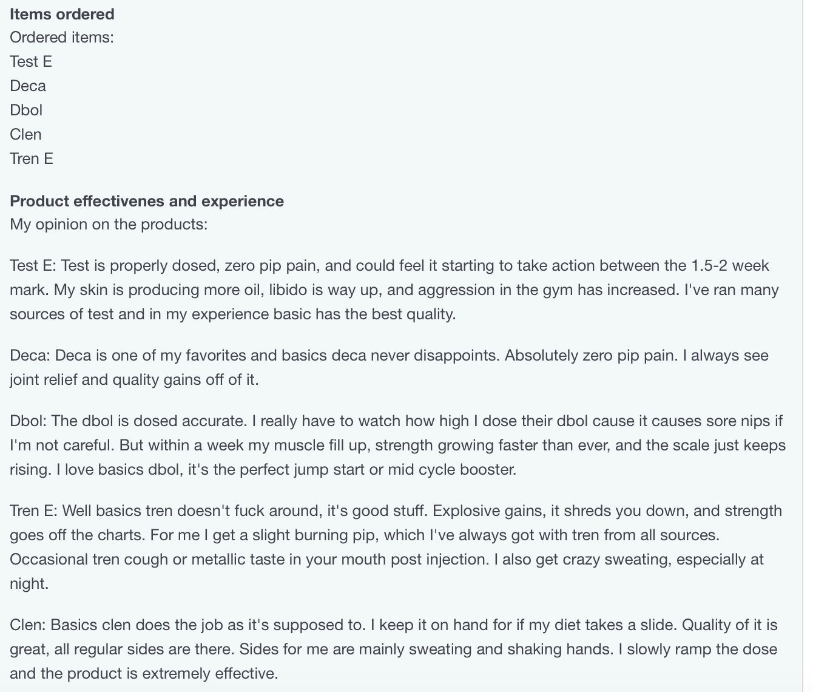Click the "Deca:" paragraph label
813x692 pixels.
coord(30,356)
